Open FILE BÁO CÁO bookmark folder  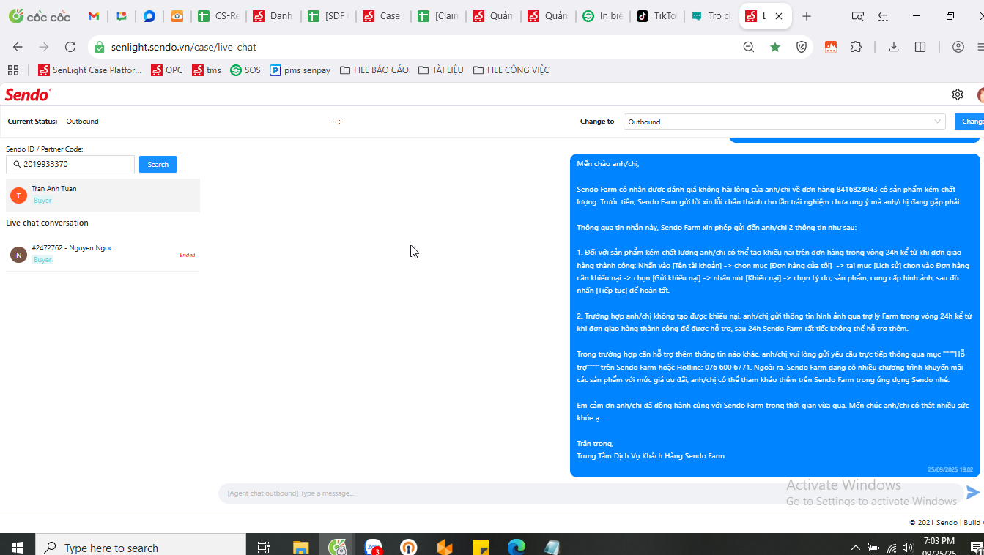374,70
